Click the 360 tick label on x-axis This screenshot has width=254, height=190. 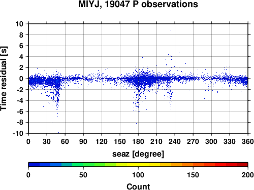click(248, 141)
